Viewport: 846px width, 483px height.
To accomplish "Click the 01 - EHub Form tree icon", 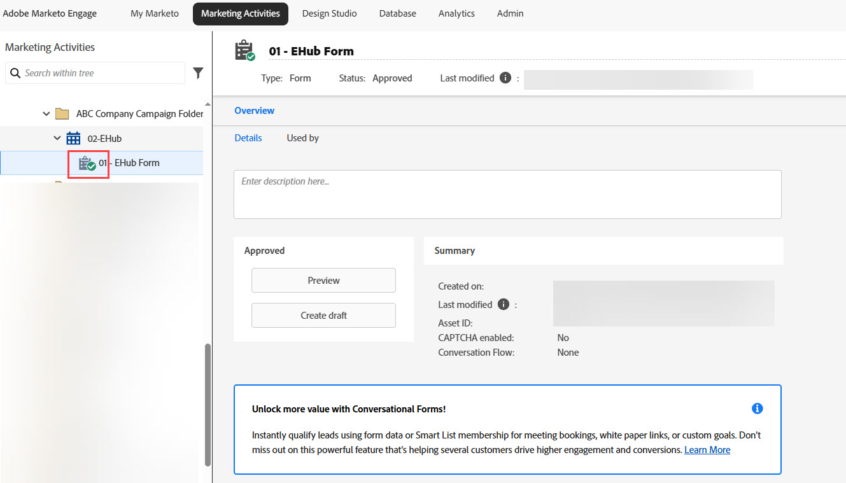I will (87, 164).
